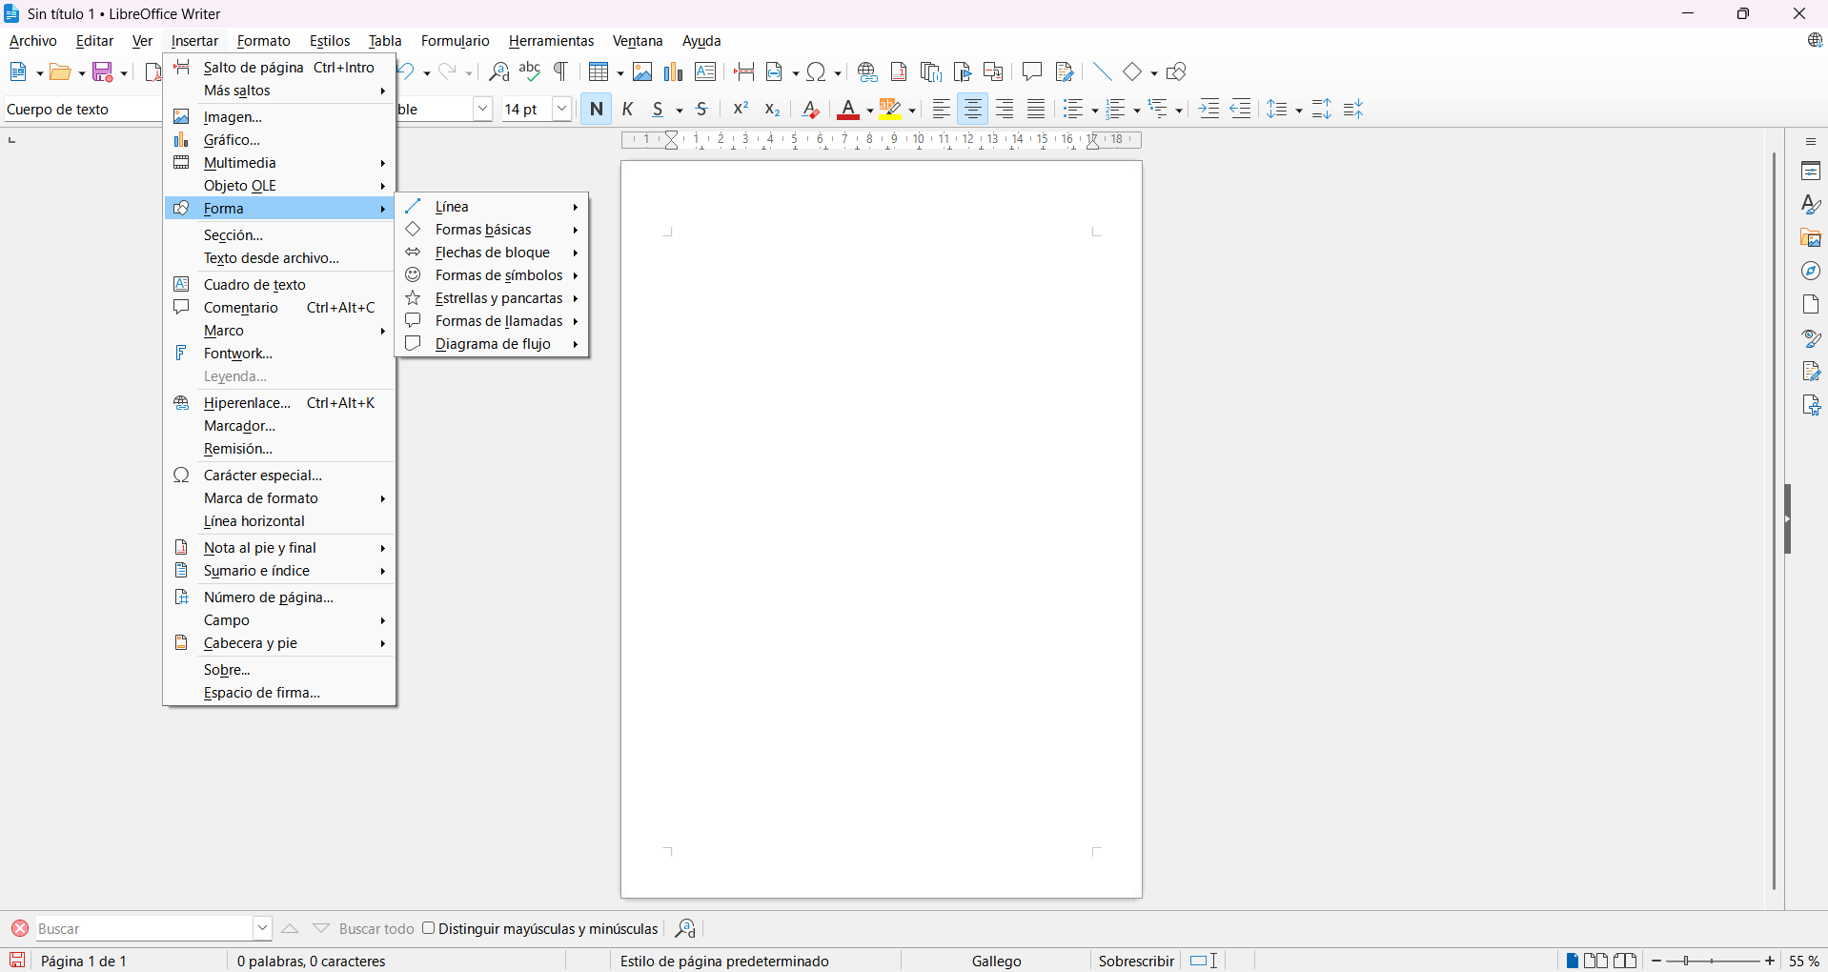Toggle center alignment button
Screen dimensions: 1828x972
(x=972, y=110)
